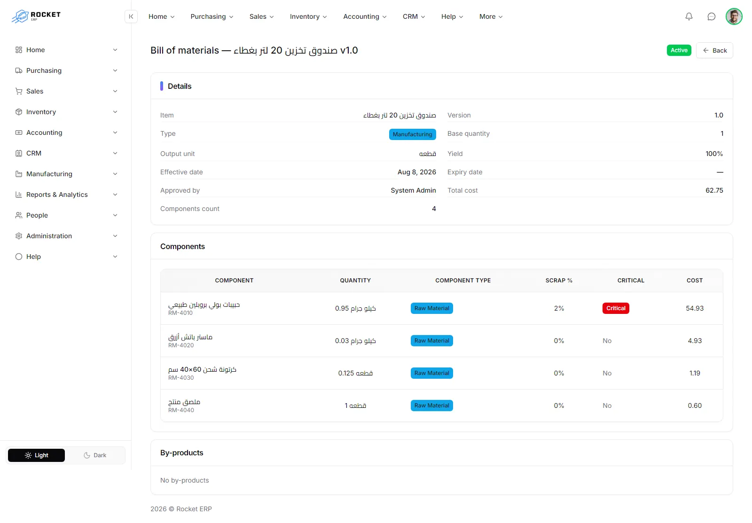
Task: Expand the People chevron in the sidebar
Action: coord(115,215)
